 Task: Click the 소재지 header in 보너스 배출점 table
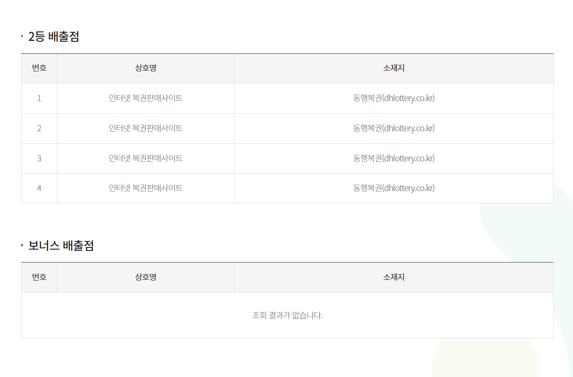tap(394, 277)
